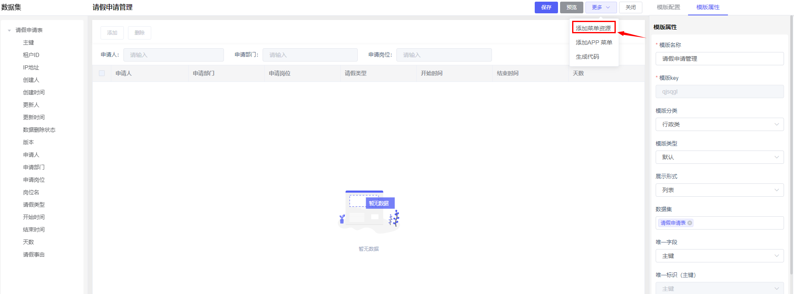This screenshot has width=794, height=294.
Task: Click the 关闭 button
Action: (x=630, y=7)
